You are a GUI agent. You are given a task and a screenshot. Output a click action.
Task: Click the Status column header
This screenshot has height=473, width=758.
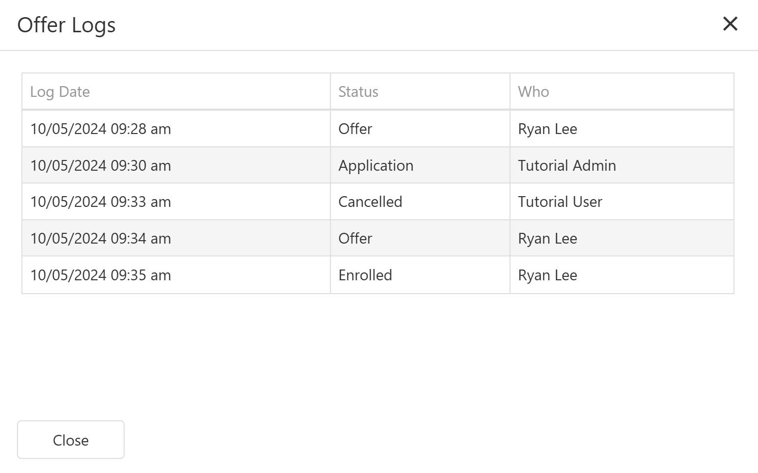pos(358,92)
